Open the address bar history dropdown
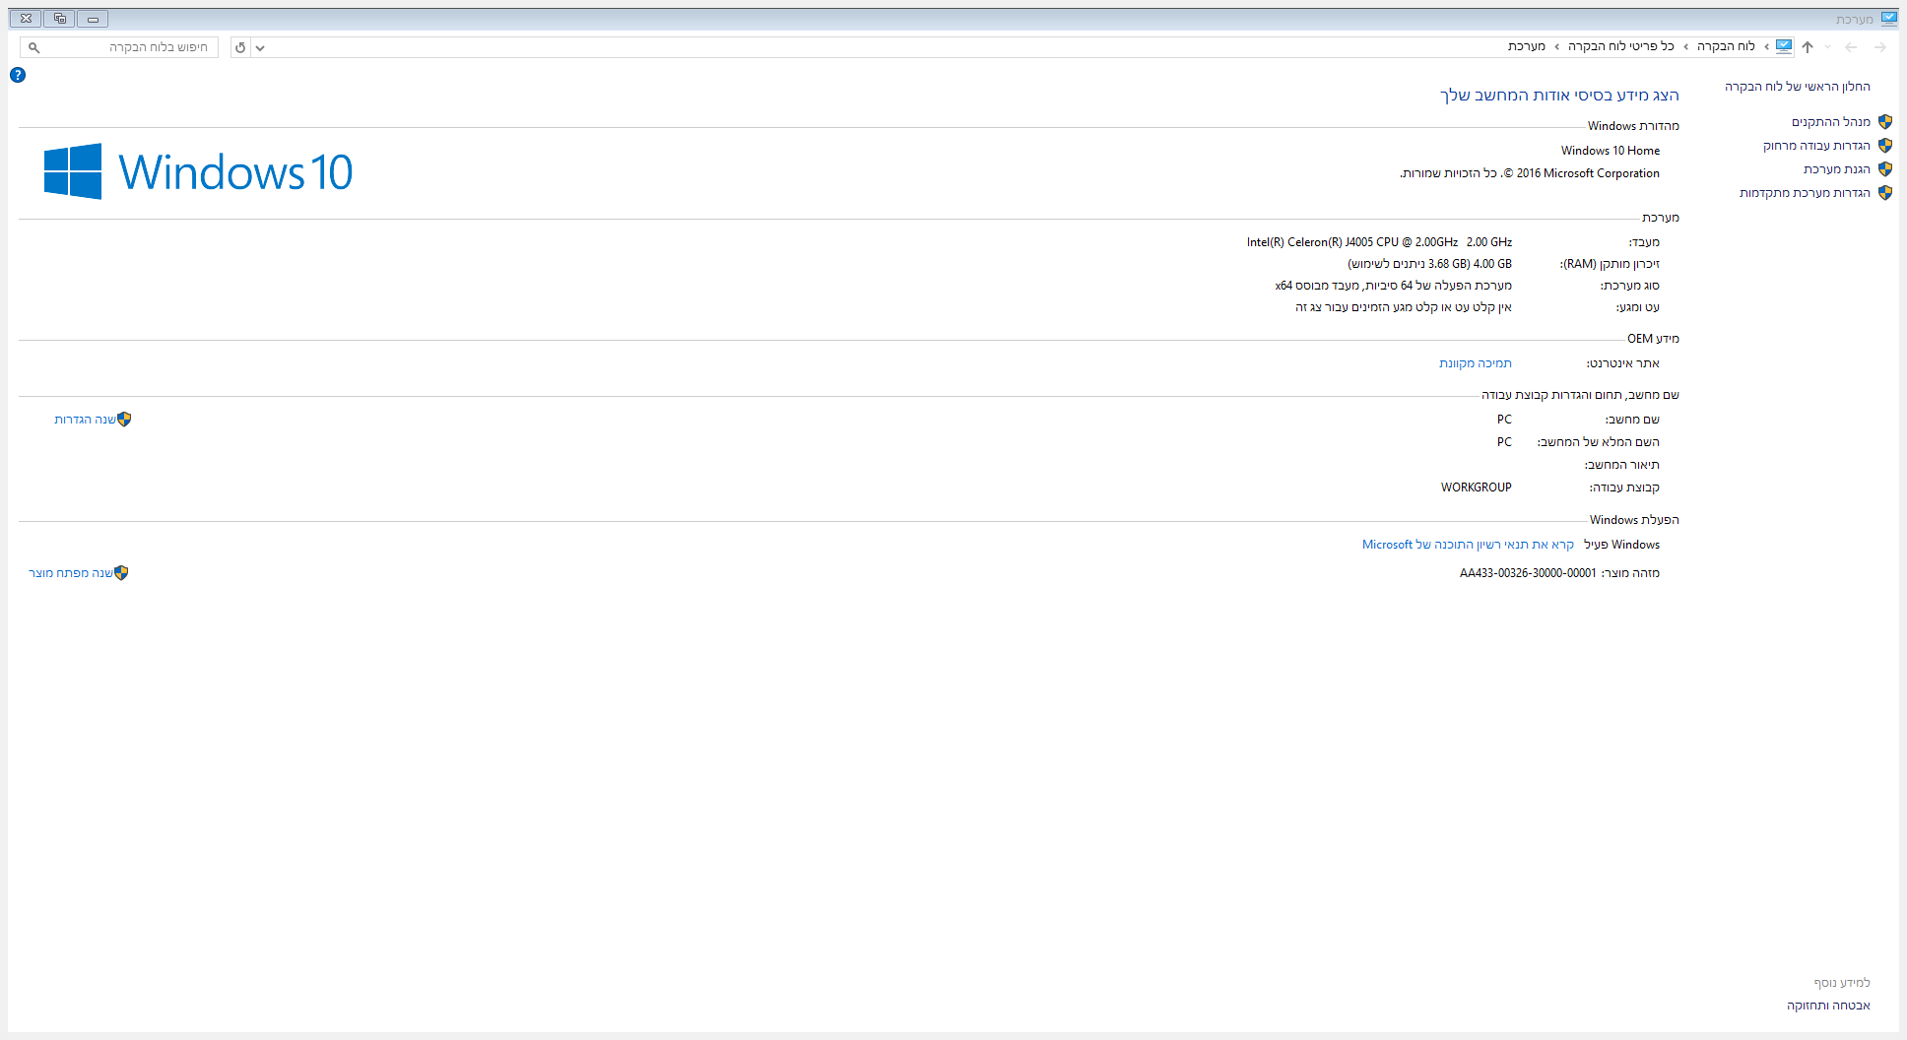This screenshot has height=1040, width=1907. point(260,47)
